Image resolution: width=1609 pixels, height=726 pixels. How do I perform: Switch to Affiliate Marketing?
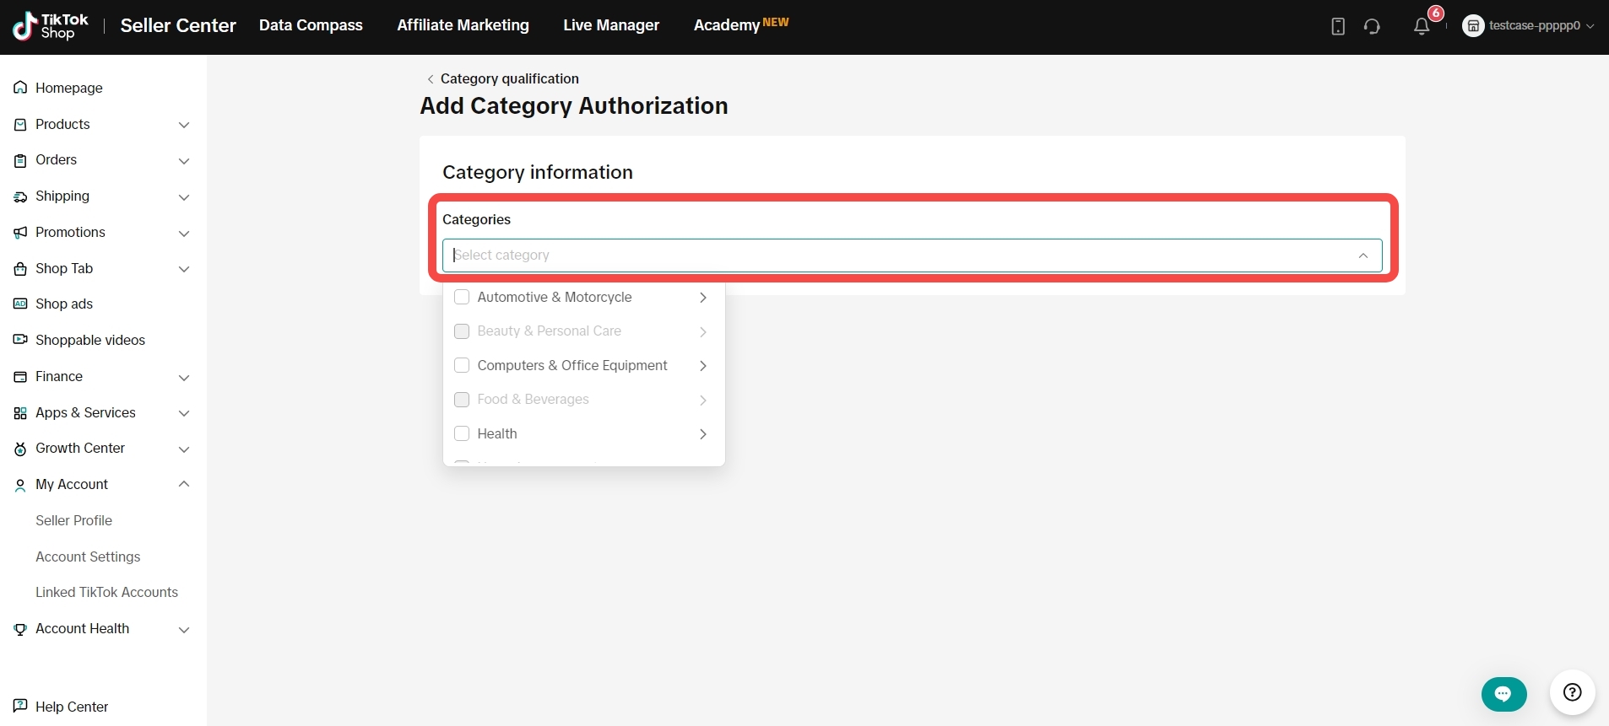463,25
